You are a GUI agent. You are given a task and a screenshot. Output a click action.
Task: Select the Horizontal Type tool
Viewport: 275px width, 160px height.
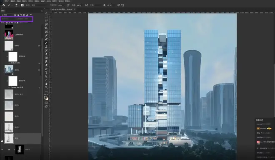46,73
